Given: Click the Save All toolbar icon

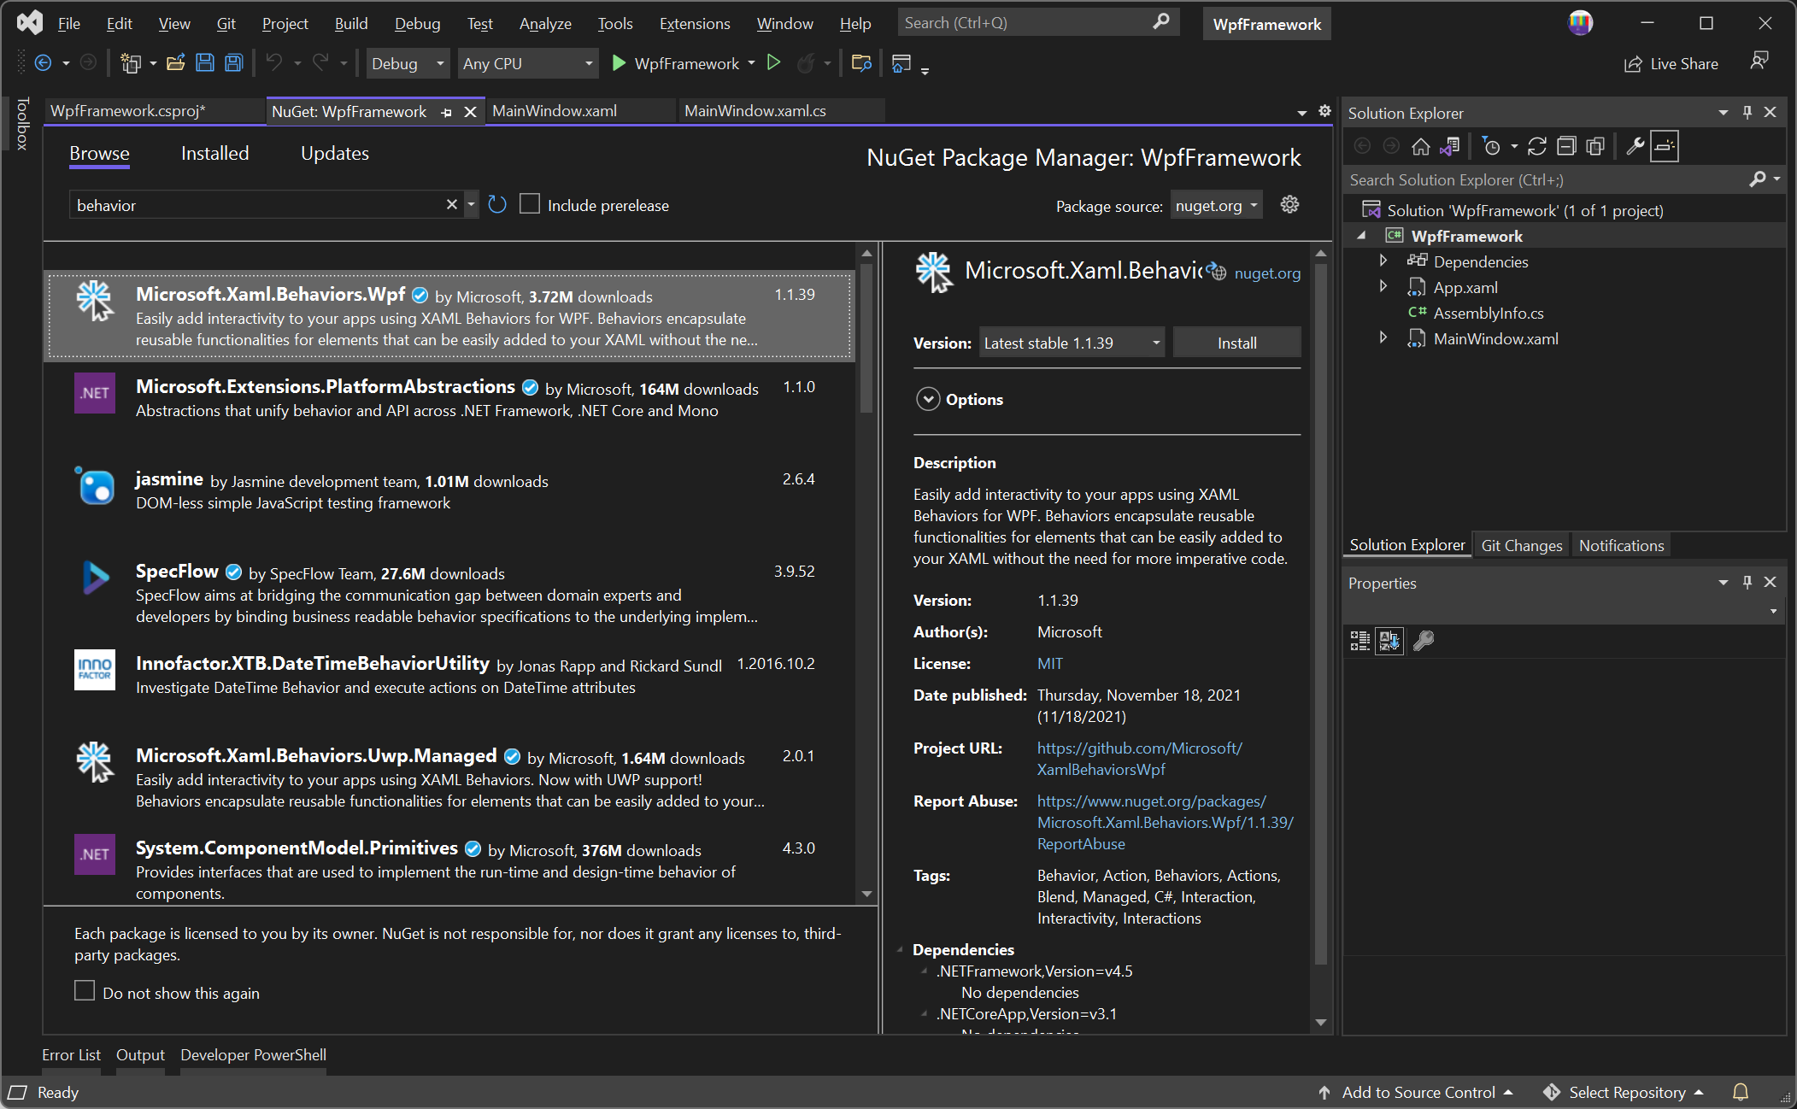Looking at the screenshot, I should pos(233,63).
